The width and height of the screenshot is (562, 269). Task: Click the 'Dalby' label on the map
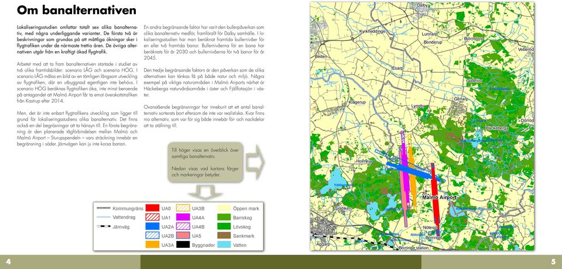point(423,5)
